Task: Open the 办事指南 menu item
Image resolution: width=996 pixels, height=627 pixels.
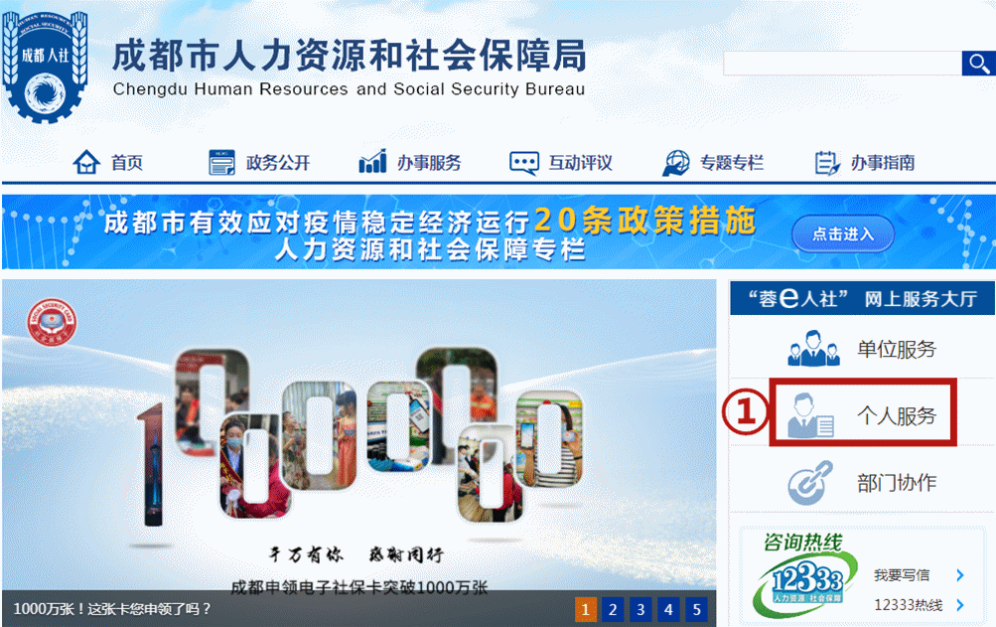Action: pyautogui.click(x=883, y=163)
